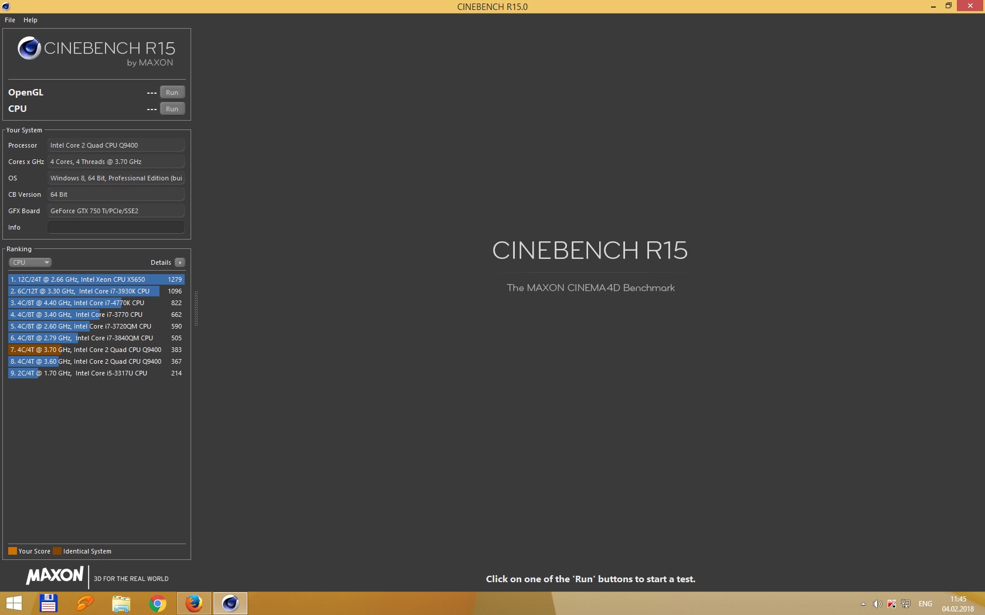Click the taskbar clock and date
Image resolution: width=985 pixels, height=615 pixels.
958,604
